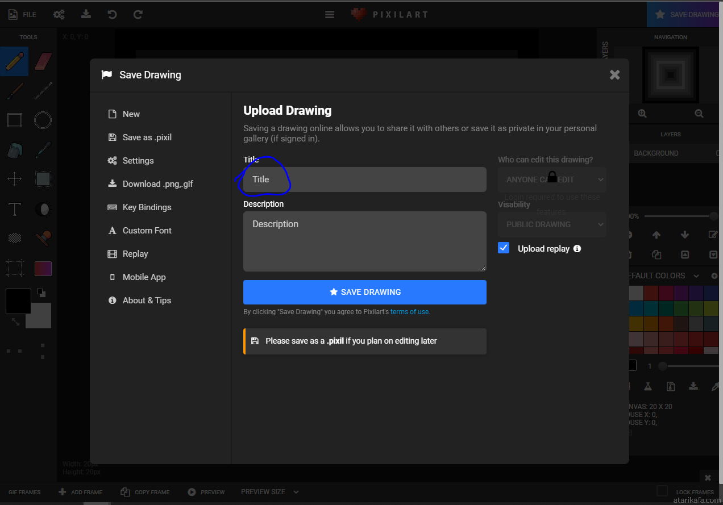
Task: Choose Download .png,.gif option
Action: tap(151, 184)
